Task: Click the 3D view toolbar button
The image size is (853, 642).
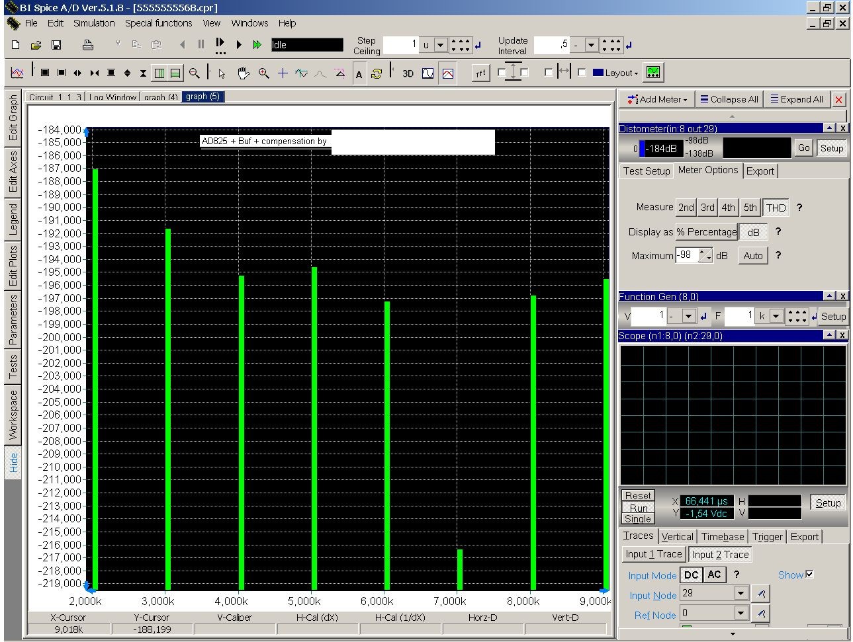Action: click(408, 73)
